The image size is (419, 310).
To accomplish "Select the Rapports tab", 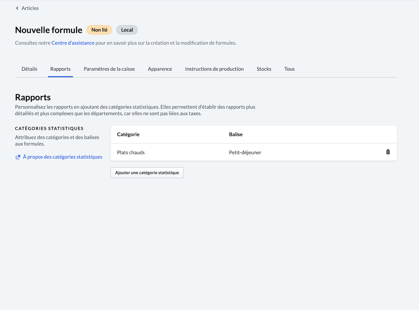I will (60, 69).
